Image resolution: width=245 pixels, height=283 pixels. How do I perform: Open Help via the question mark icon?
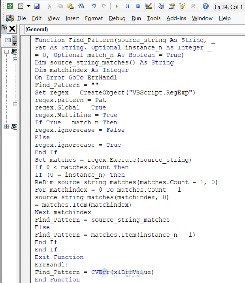tap(205, 6)
